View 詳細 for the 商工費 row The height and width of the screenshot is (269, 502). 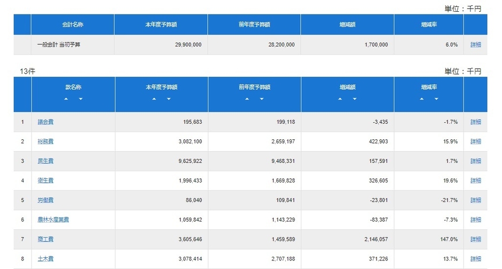[475, 240]
